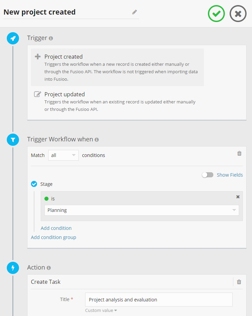Open the Custom value dropdown under Title
This screenshot has height=316, width=252.
[101, 311]
